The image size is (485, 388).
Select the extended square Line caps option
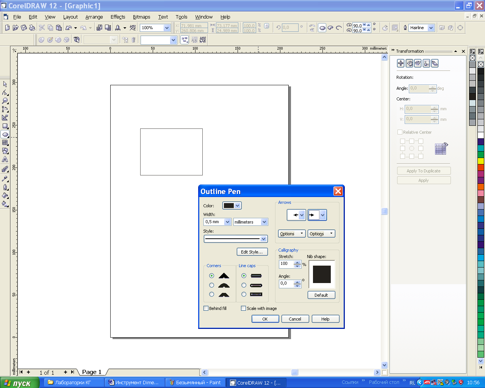point(244,294)
